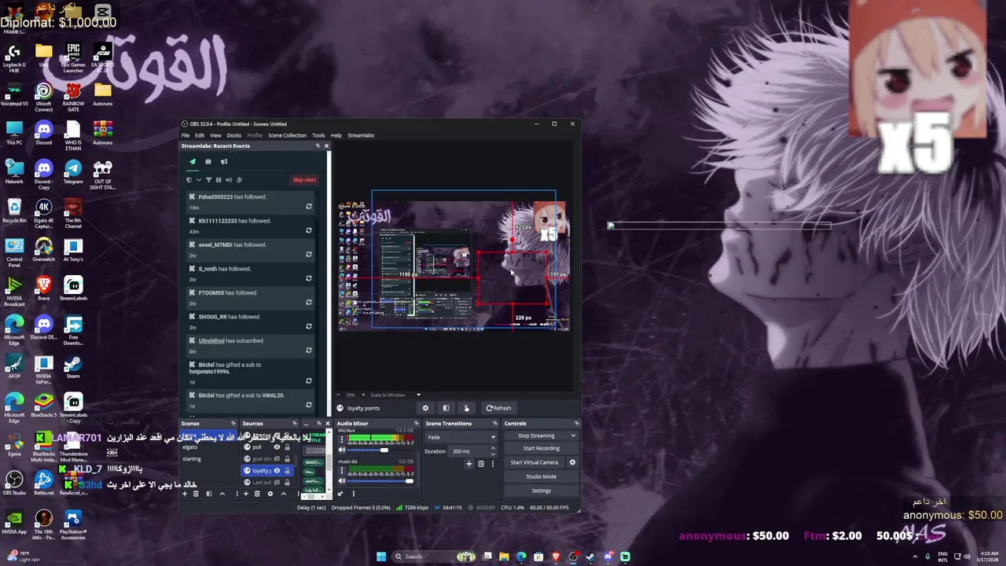Image resolution: width=1006 pixels, height=566 pixels.
Task: Open the Docks menu
Action: click(234, 135)
